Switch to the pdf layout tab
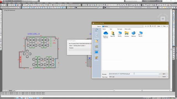This screenshot has width=177, height=99. click(x=14, y=90)
